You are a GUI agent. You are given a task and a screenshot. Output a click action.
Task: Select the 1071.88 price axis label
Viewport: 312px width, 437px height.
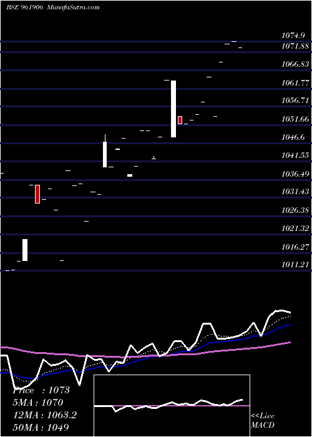[x=295, y=46]
